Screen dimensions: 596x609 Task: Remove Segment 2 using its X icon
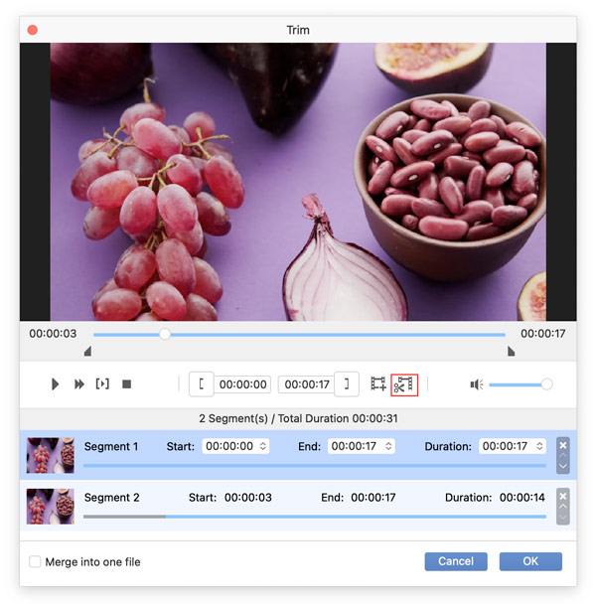tap(563, 496)
